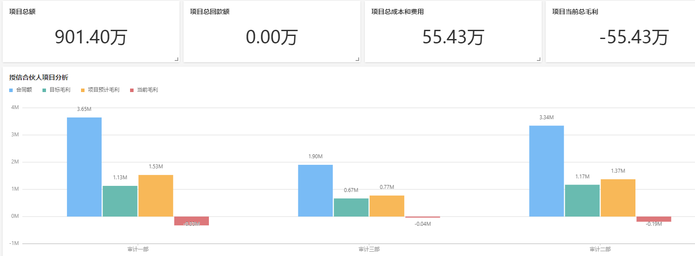Click resize handle on 项目总成本和费用 card
This screenshot has width=695, height=256.
pyautogui.click(x=539, y=59)
